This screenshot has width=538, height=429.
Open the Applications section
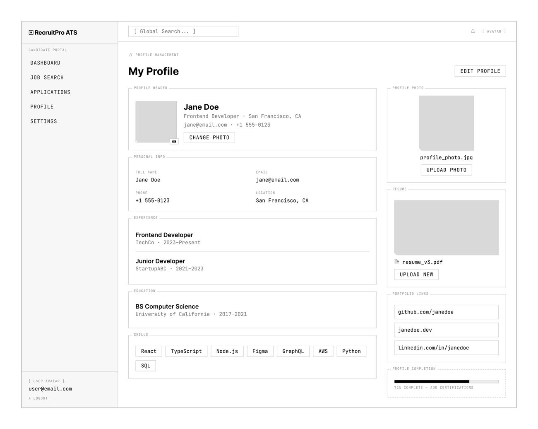point(50,92)
